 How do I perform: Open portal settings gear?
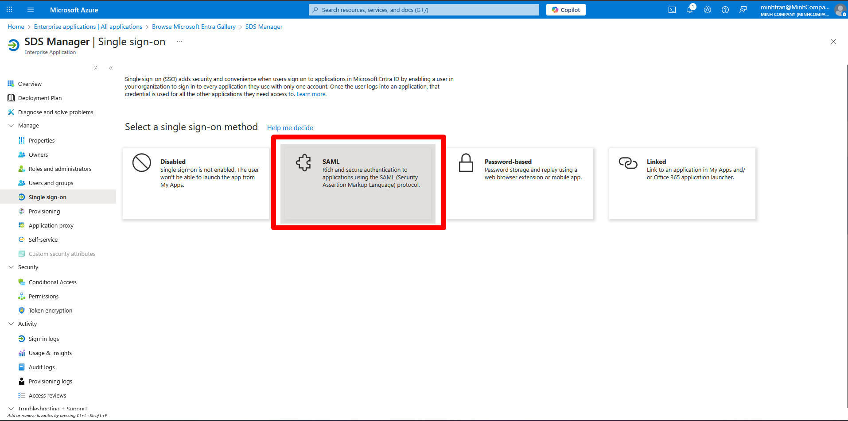[708, 10]
